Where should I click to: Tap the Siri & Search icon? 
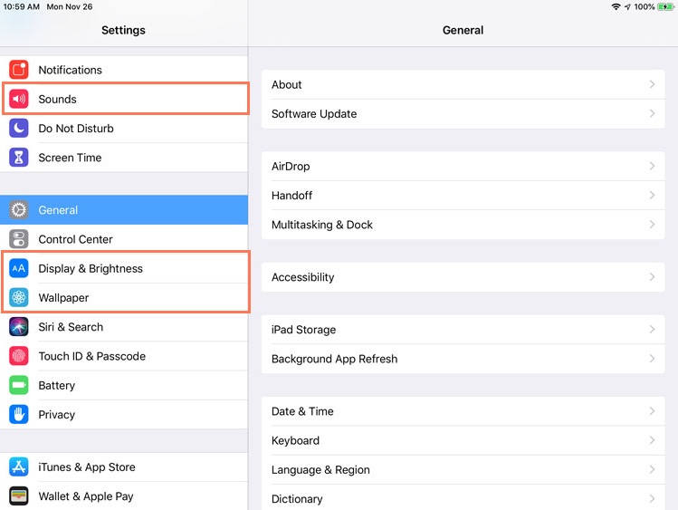pyautogui.click(x=19, y=327)
